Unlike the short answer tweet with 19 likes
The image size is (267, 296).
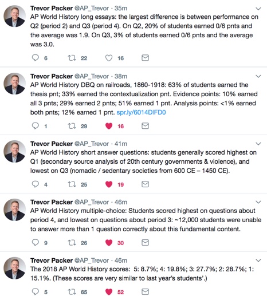109,184
